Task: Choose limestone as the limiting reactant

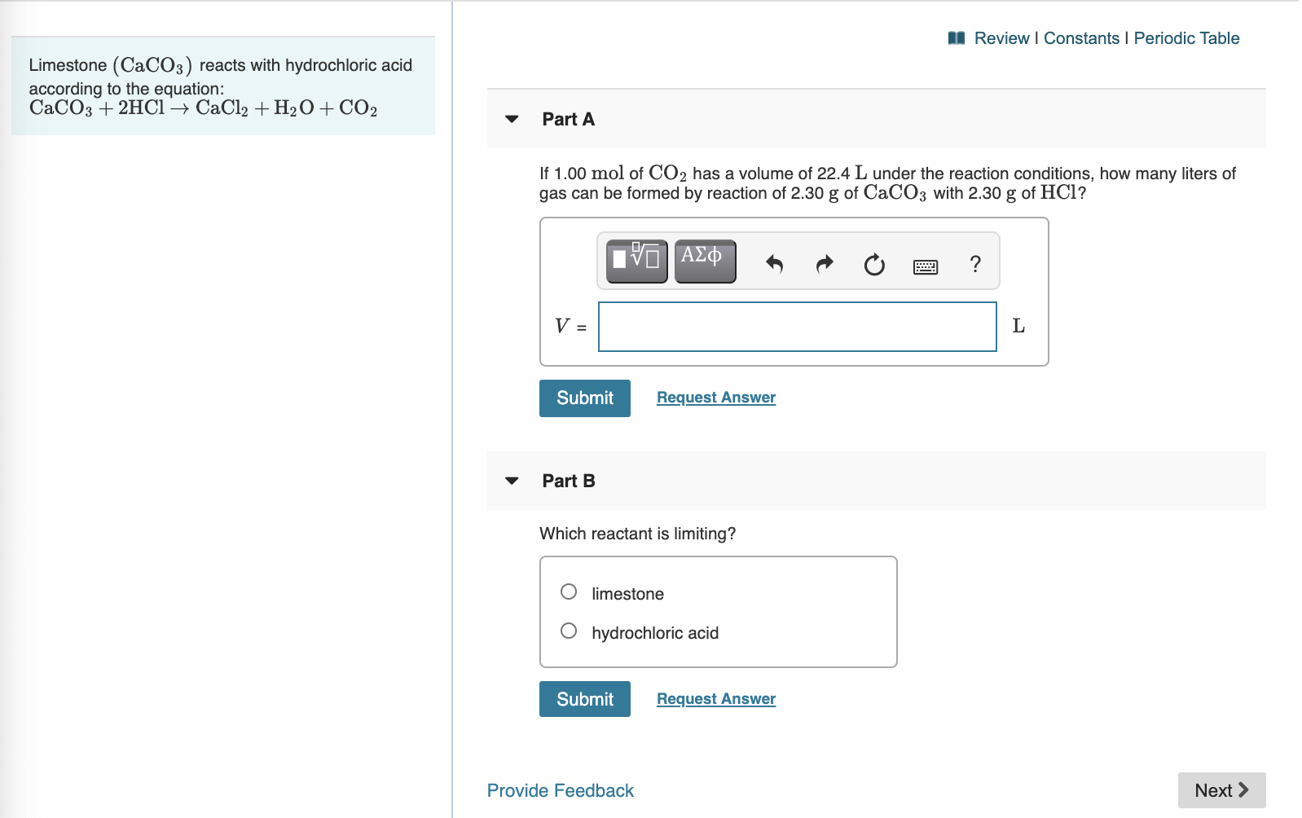Action: click(568, 592)
